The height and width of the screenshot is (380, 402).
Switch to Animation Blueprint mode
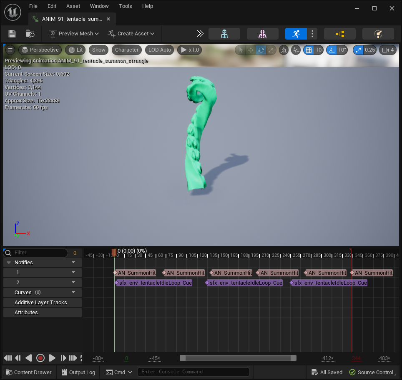point(340,34)
